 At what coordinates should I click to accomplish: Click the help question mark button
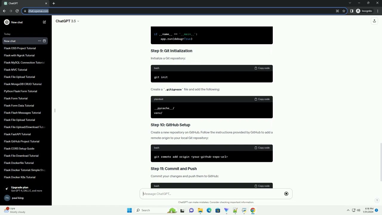377,201
